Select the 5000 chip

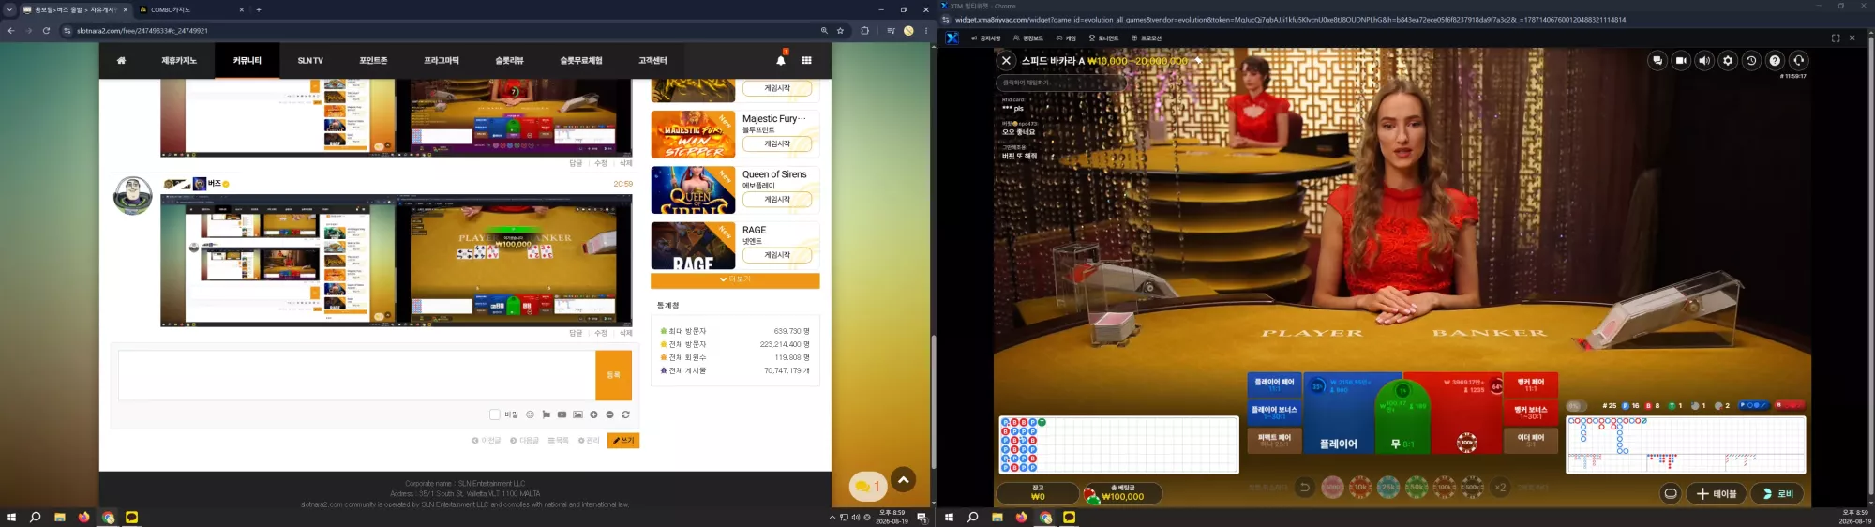pyautogui.click(x=1332, y=487)
